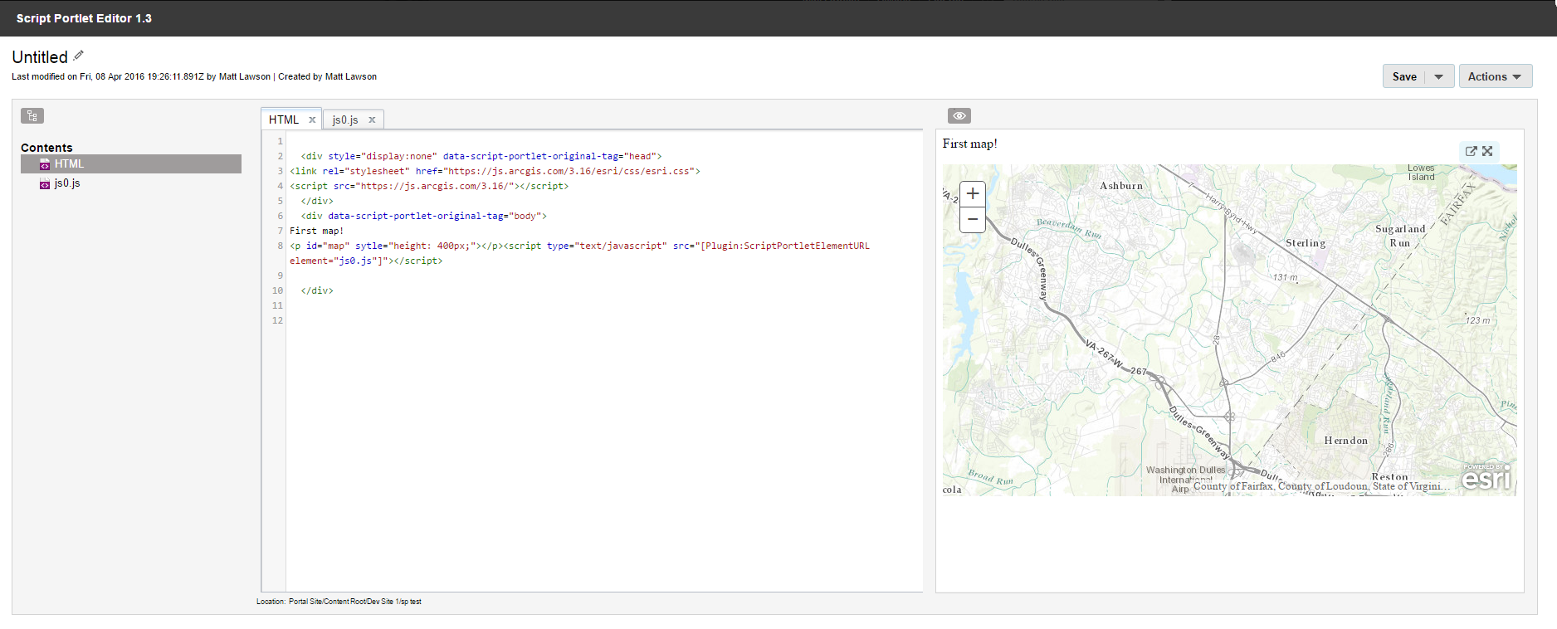Image resolution: width=1557 pixels, height=629 pixels.
Task: Click the link rel stylesheet code line
Action: click(495, 171)
